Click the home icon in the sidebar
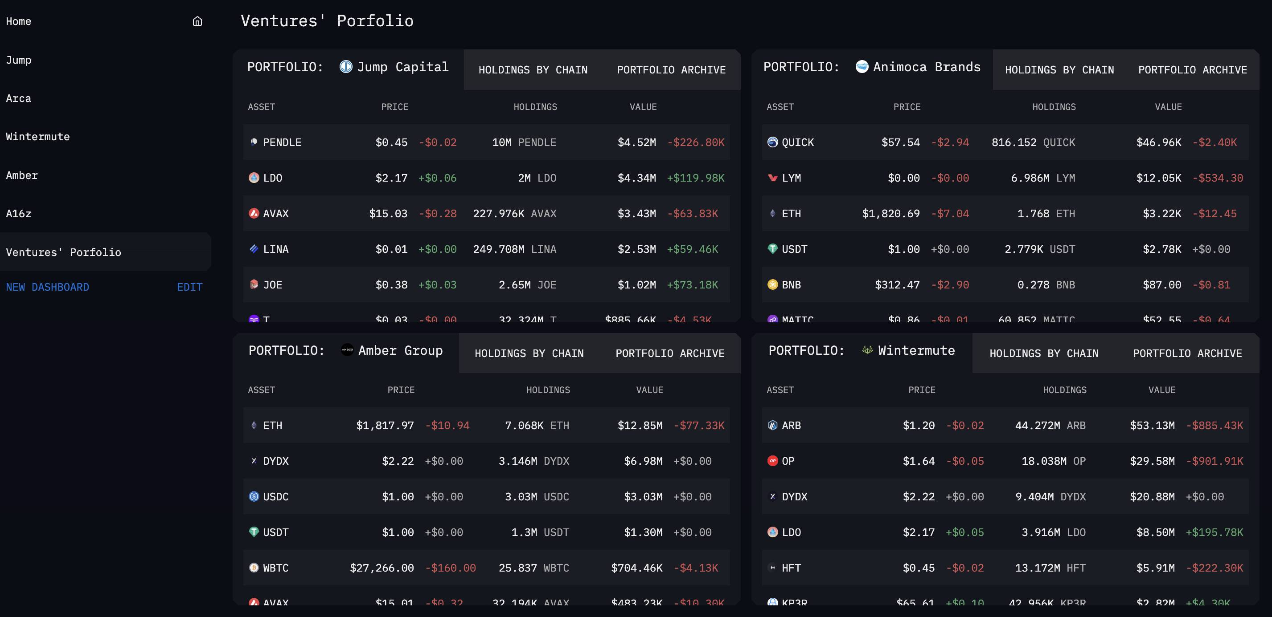The width and height of the screenshot is (1272, 617). coord(197,21)
